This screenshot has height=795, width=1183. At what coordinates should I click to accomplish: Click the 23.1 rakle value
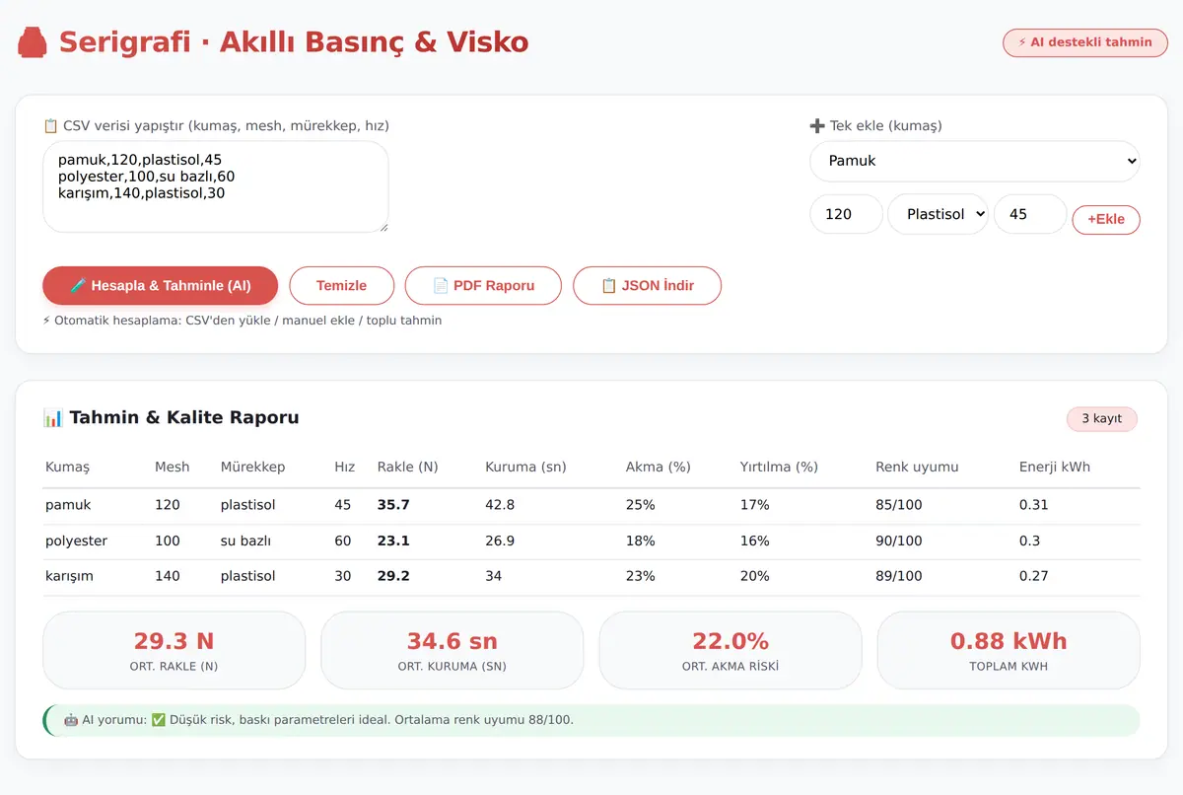coord(393,541)
